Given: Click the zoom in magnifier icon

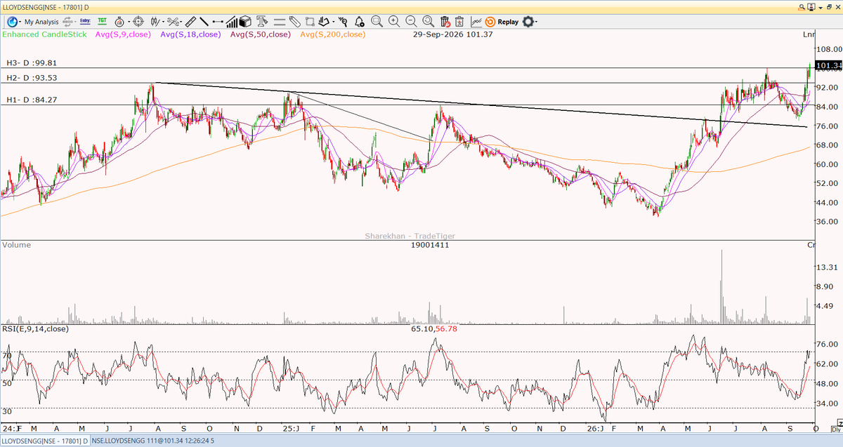Looking at the screenshot, I should pyautogui.click(x=393, y=22).
